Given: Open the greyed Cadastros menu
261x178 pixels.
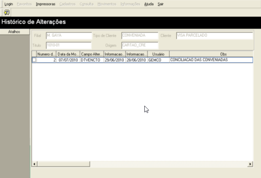Looking at the screenshot, I should pyautogui.click(x=67, y=4).
